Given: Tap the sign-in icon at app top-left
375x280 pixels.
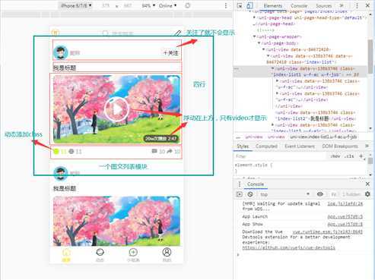Looking at the screenshot, I should pyautogui.click(x=56, y=33).
